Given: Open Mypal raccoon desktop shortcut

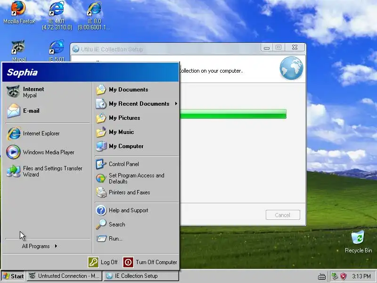Looking at the screenshot, I should click(19, 50).
